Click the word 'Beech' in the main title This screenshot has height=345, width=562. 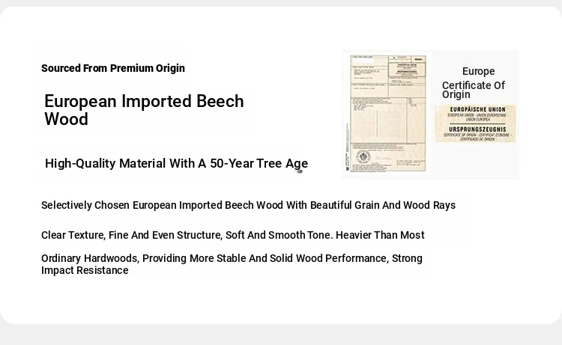click(220, 101)
